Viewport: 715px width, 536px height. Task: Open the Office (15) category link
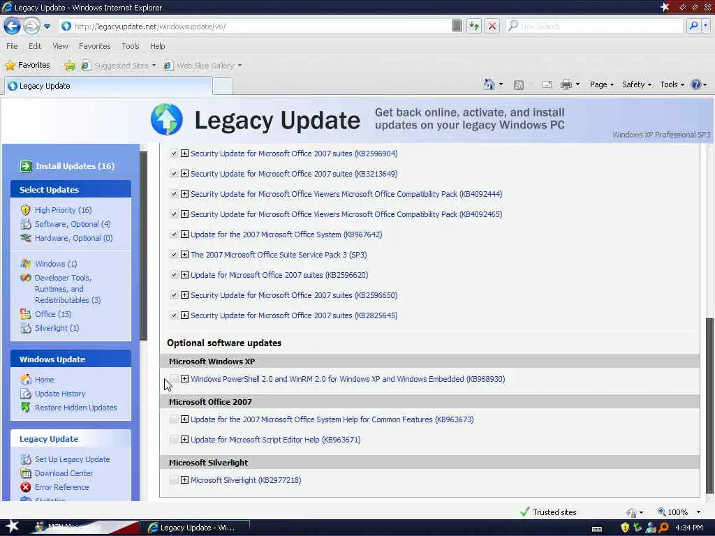pos(53,314)
